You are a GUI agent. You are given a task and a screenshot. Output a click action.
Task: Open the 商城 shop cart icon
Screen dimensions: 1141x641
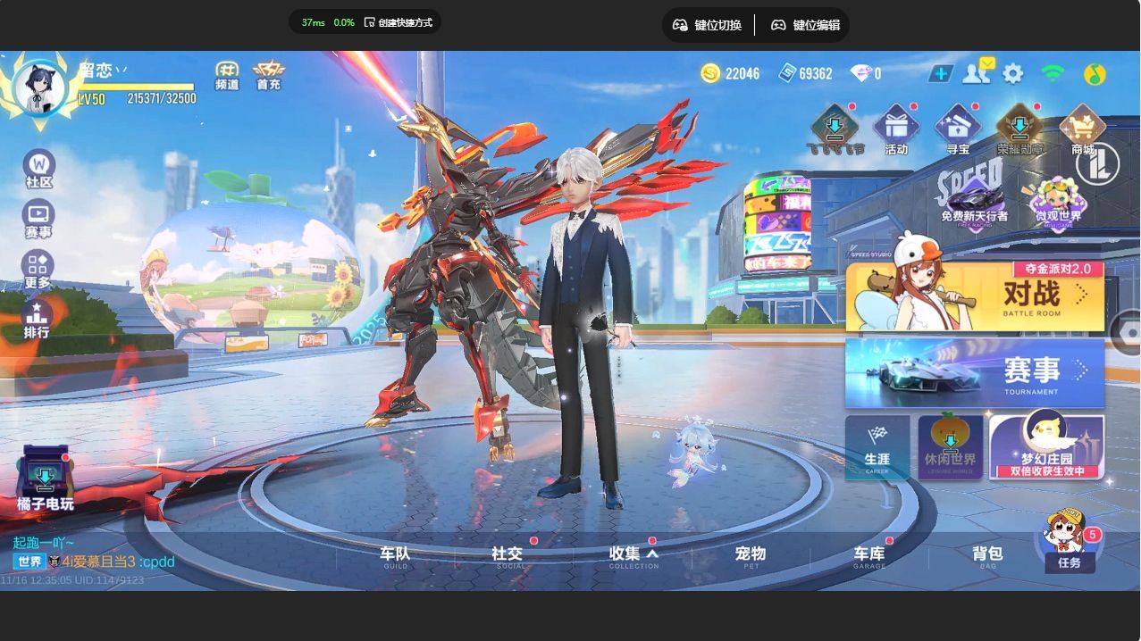point(1082,129)
